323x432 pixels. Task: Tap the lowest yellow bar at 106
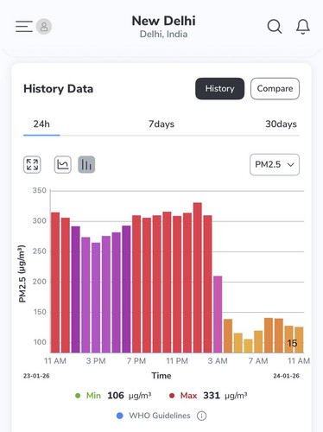[248, 346]
